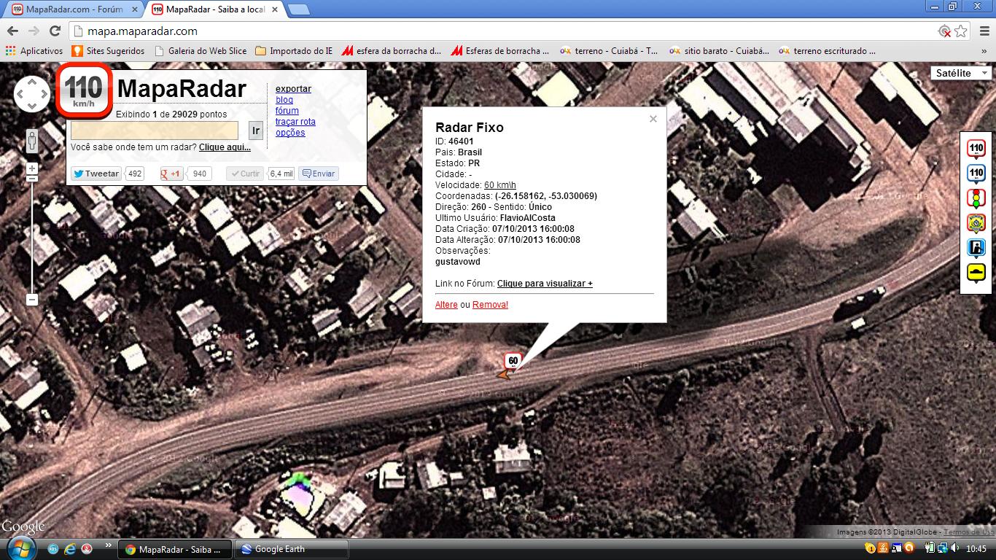The height and width of the screenshot is (560, 996).
Task: Open first esfera da borracha bookmark
Action: (x=392, y=51)
